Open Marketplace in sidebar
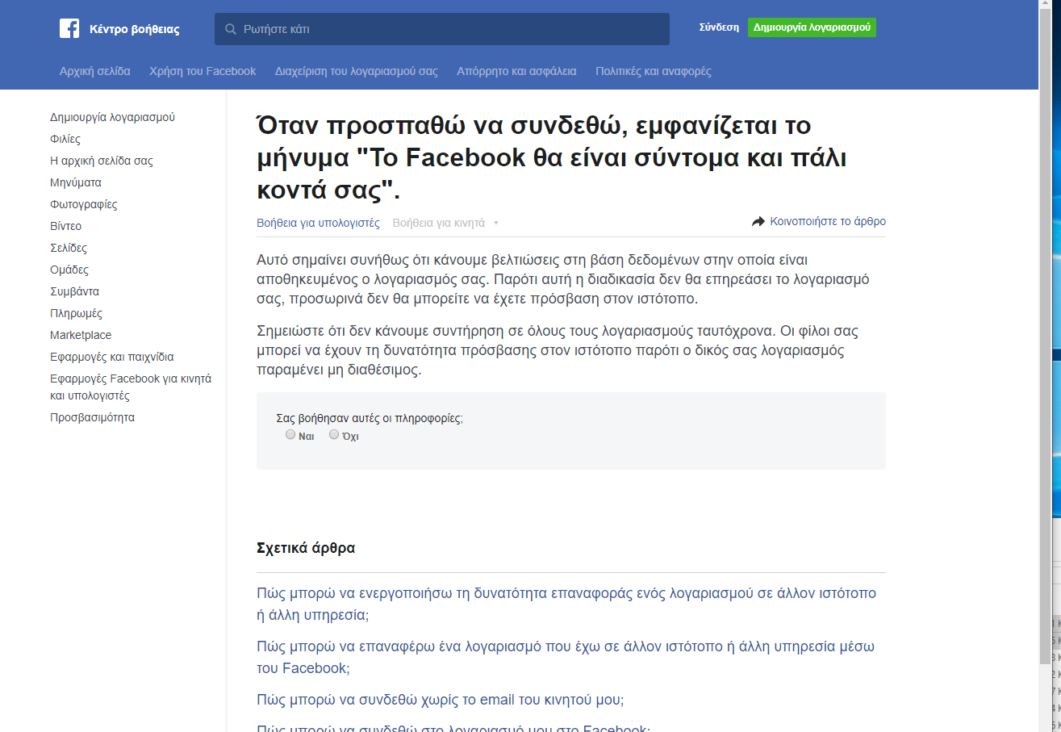 (81, 335)
